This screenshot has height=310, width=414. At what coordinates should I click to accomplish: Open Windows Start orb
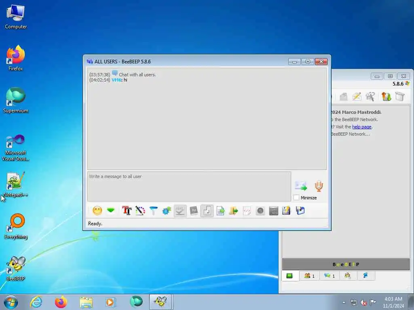(11, 302)
